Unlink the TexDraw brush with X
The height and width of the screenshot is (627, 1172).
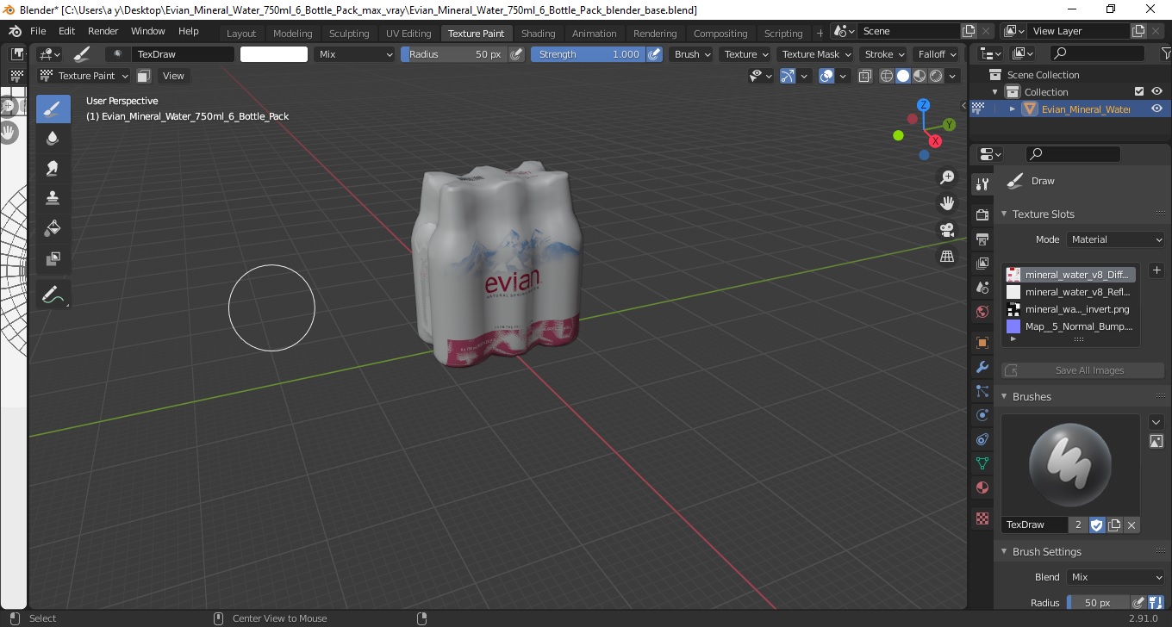click(1131, 525)
